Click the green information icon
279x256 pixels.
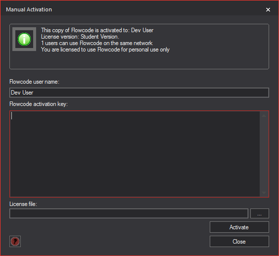[24, 39]
